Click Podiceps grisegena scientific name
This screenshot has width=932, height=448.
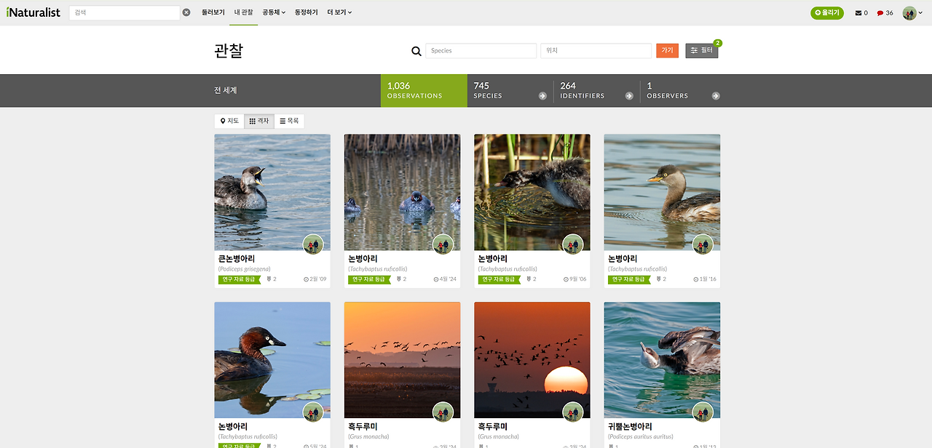245,269
